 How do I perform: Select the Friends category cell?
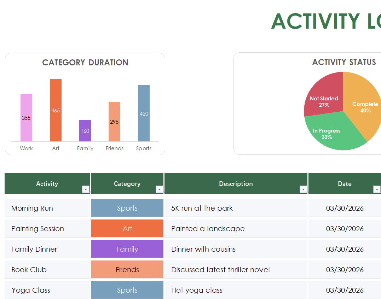127,269
